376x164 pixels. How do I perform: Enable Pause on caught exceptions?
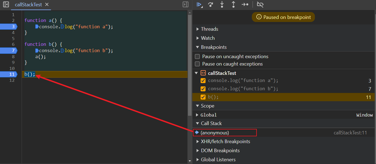pyautogui.click(x=197, y=64)
